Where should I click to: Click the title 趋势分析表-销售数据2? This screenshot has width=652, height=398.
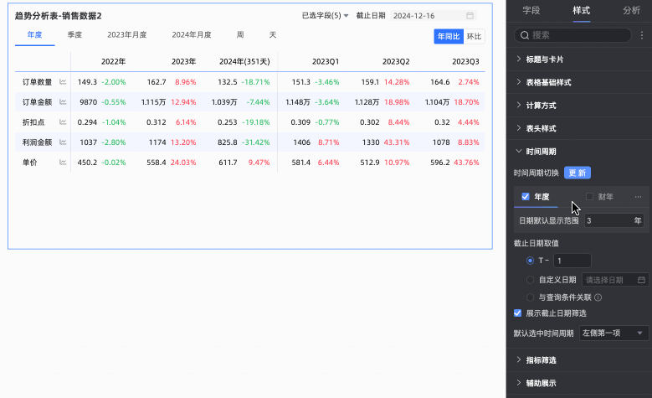coord(59,16)
